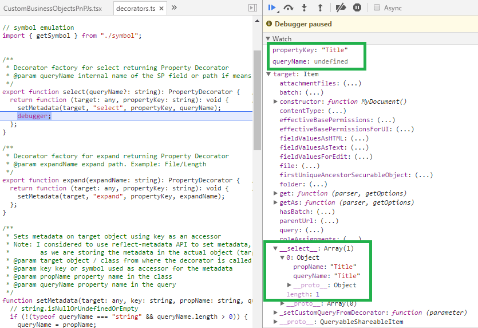Expand __proto__: QueryableShareableItem

275,322
